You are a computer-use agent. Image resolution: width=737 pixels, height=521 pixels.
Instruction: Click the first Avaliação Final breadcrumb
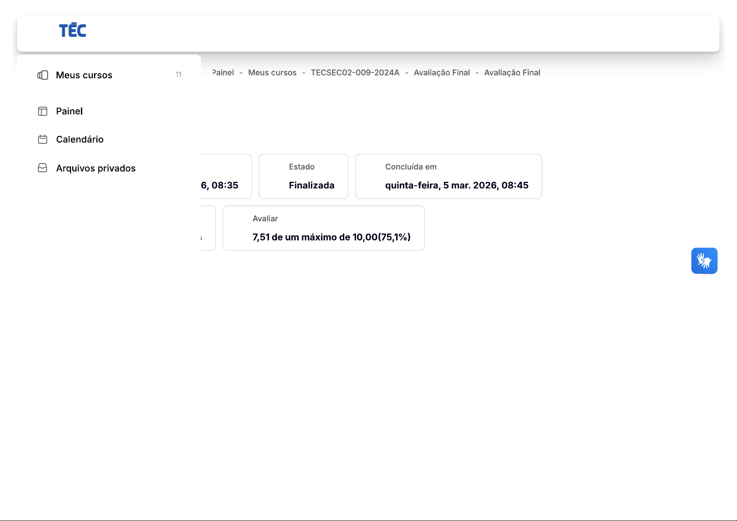(441, 73)
